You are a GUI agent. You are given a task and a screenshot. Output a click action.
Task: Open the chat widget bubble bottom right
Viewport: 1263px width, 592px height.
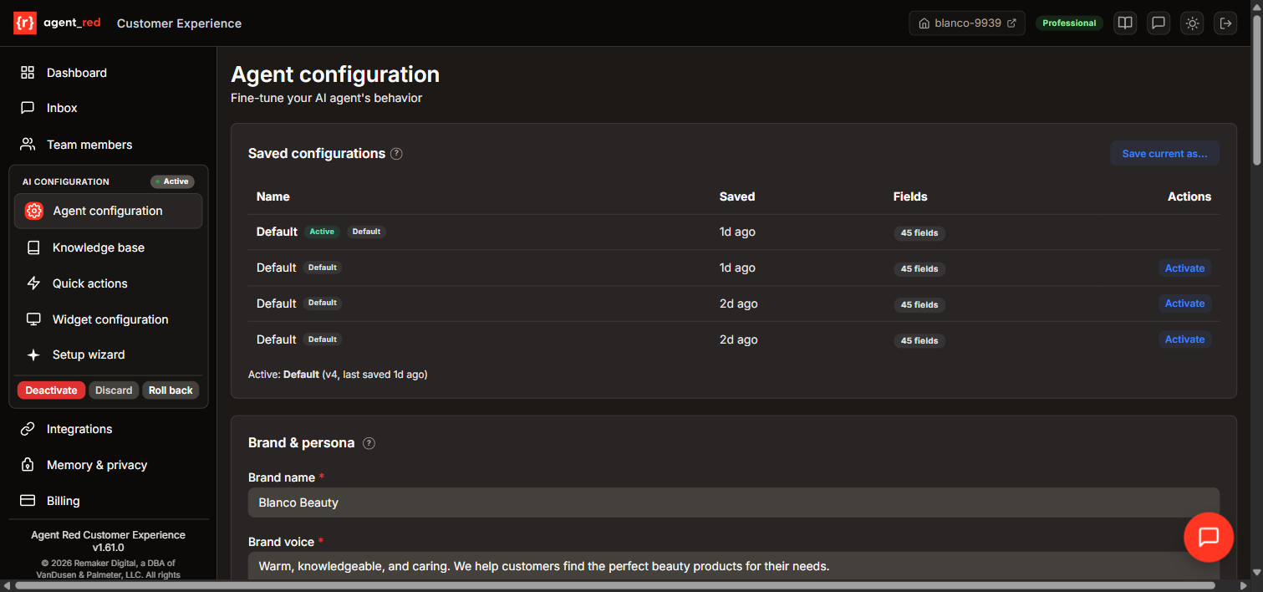[1209, 537]
